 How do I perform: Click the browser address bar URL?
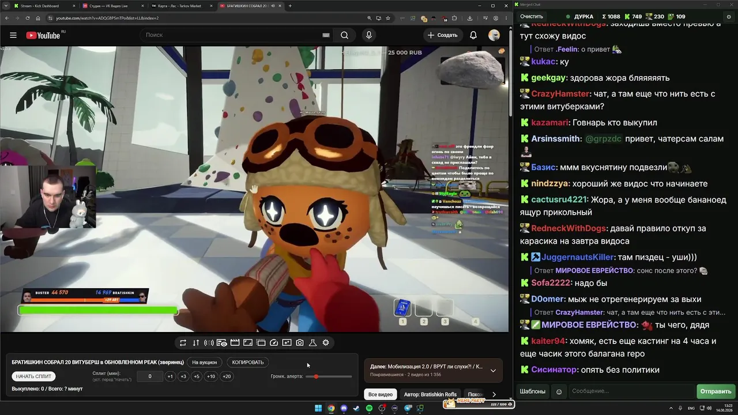tap(107, 18)
